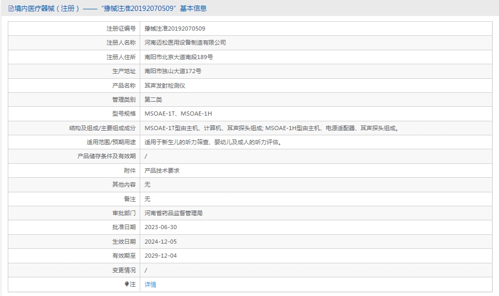Click the lightbulb icon beside 注 label
Viewport: 499px width, 296px height.
127,284
